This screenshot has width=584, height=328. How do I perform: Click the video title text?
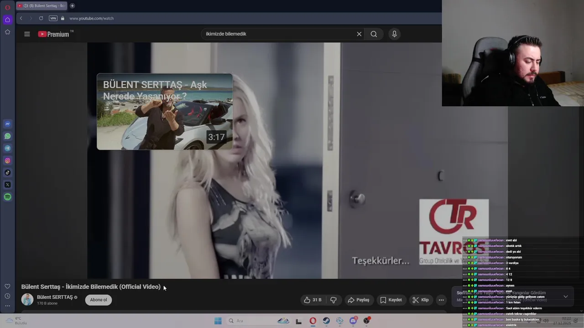(x=91, y=287)
